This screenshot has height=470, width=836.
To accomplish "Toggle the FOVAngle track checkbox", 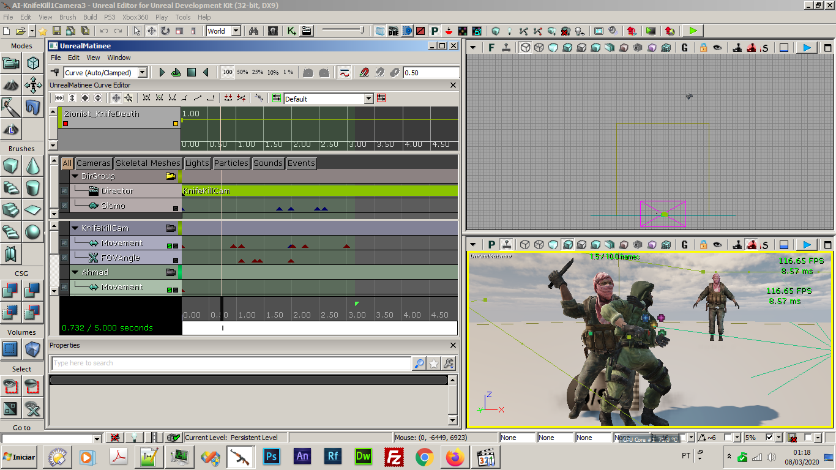I will (x=64, y=258).
